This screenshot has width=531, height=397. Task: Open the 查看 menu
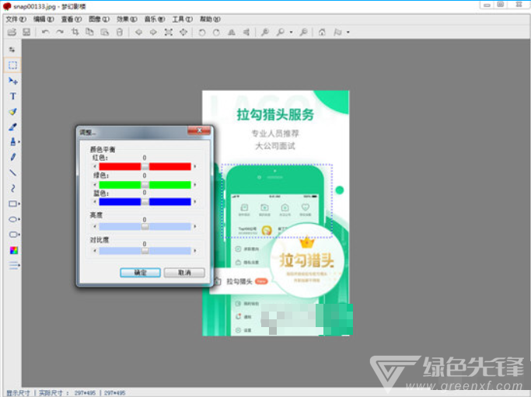point(71,19)
